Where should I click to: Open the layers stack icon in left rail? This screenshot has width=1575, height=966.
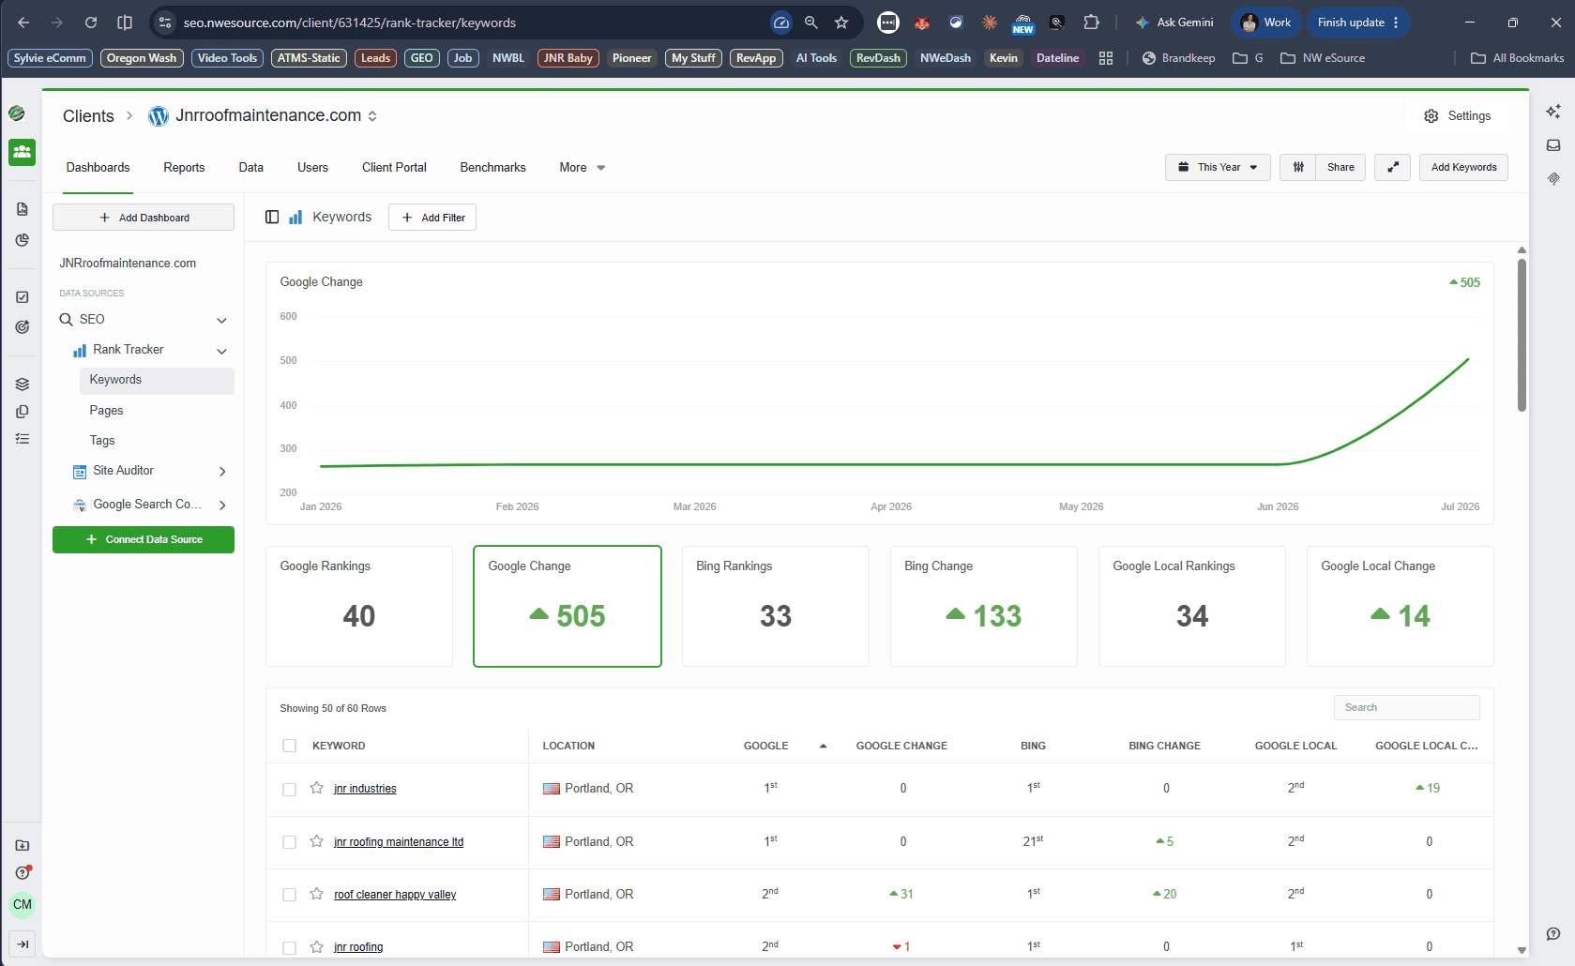(23, 385)
